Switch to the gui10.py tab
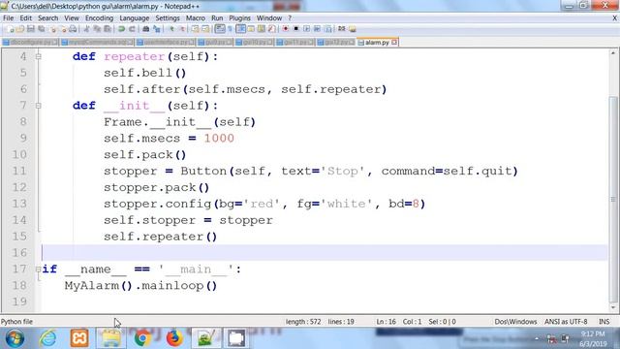Image resolution: width=620 pixels, height=349 pixels. (x=254, y=43)
